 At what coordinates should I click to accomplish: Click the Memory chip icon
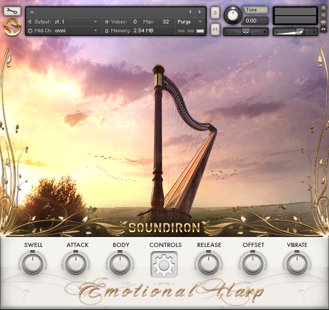(107, 31)
